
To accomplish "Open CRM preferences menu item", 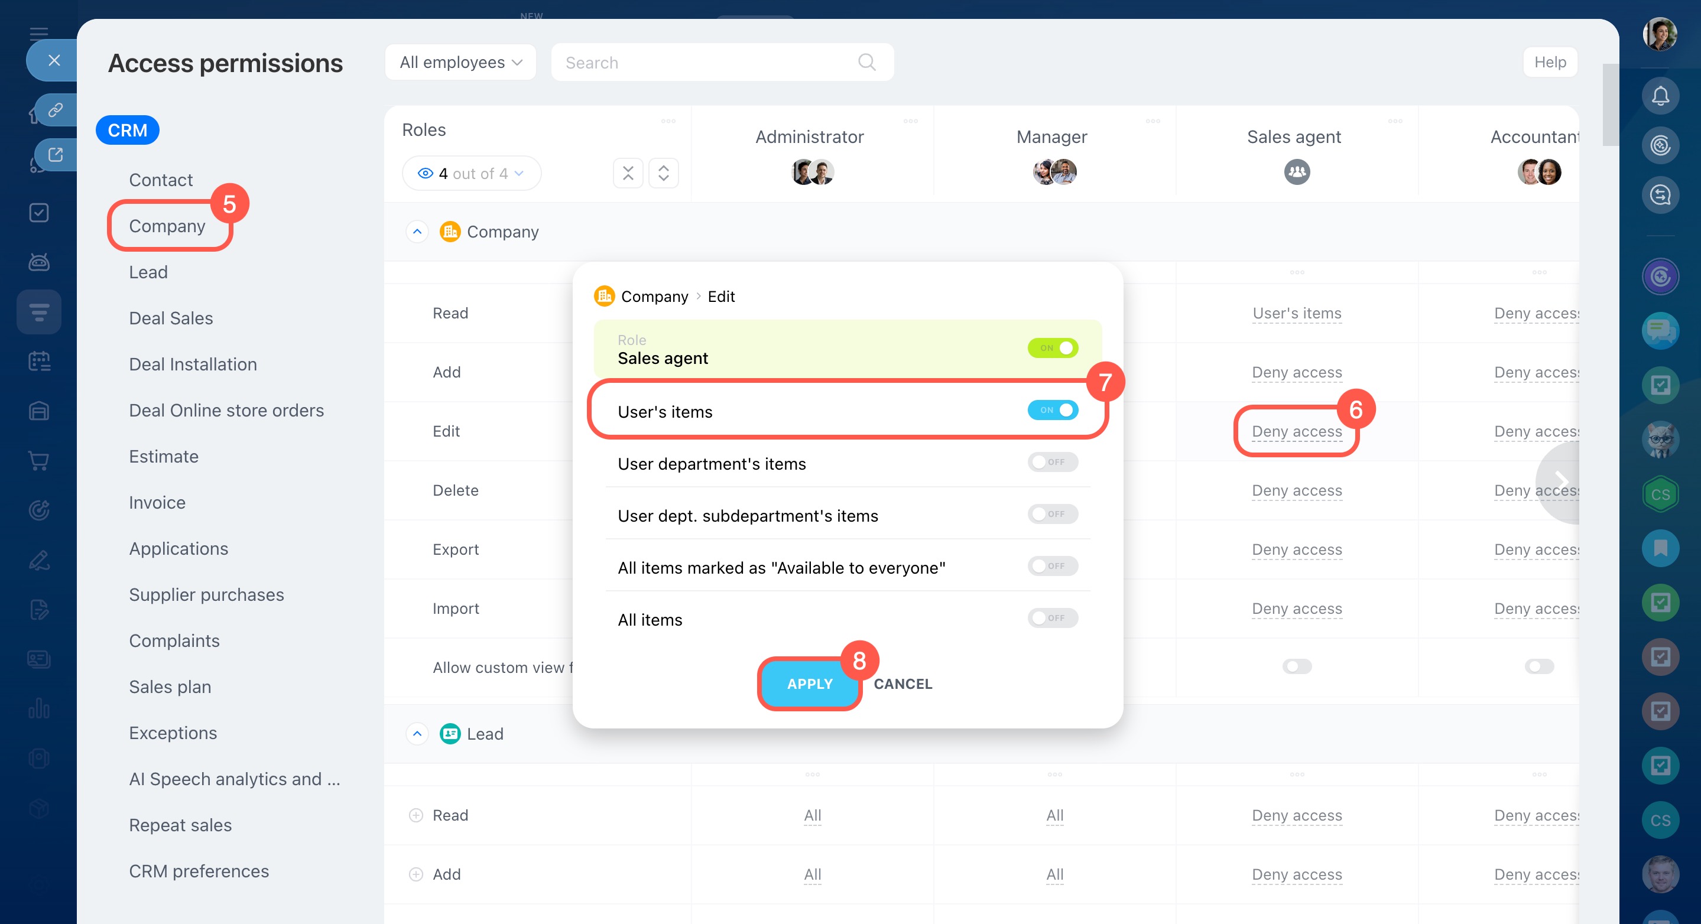I will click(x=199, y=871).
